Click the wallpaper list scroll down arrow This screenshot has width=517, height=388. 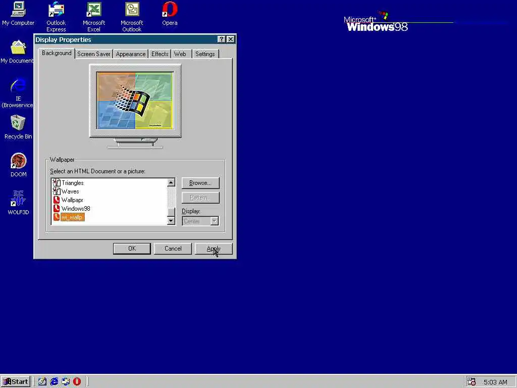pos(171,220)
